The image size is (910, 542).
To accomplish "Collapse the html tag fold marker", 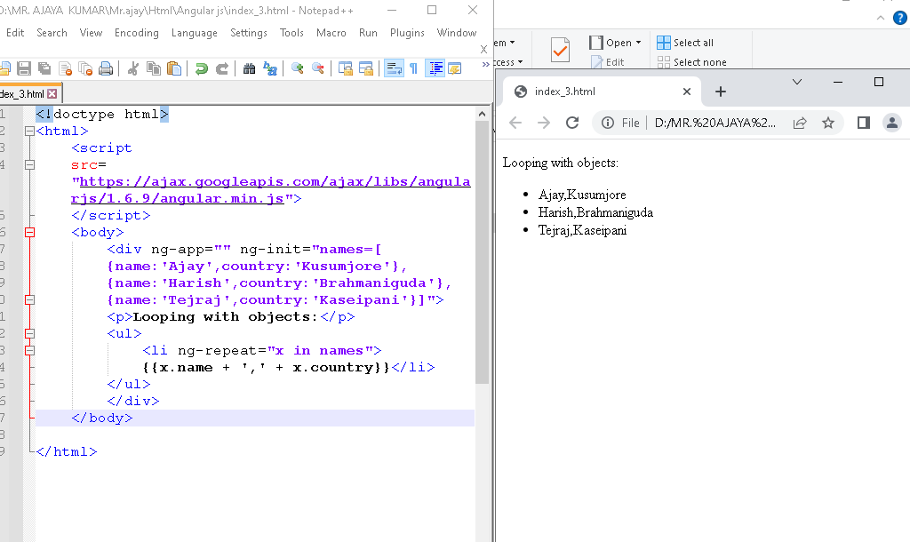I will pos(29,131).
